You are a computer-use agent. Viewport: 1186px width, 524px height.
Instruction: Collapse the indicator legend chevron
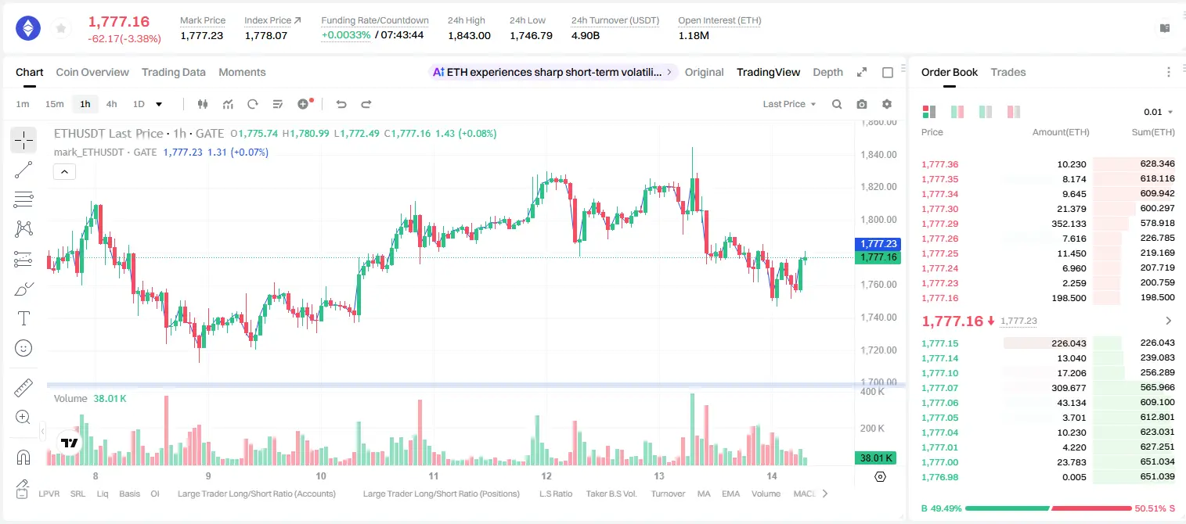tap(64, 171)
